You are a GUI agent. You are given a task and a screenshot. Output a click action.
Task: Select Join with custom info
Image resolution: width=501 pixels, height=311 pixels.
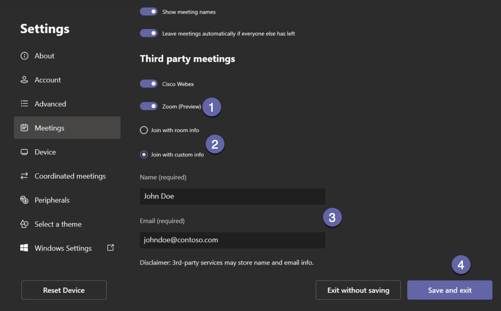(144, 154)
